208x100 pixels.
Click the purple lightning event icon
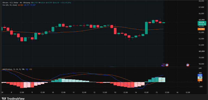pyautogui.click(x=163, y=65)
